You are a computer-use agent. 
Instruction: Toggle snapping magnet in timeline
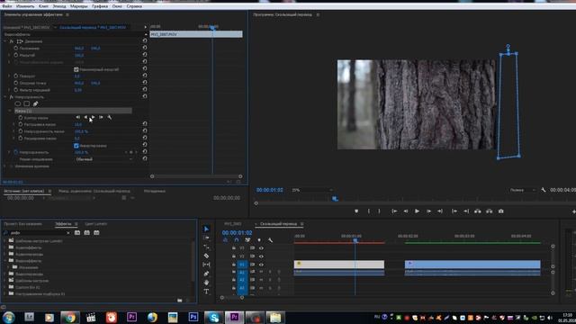[x=237, y=240]
